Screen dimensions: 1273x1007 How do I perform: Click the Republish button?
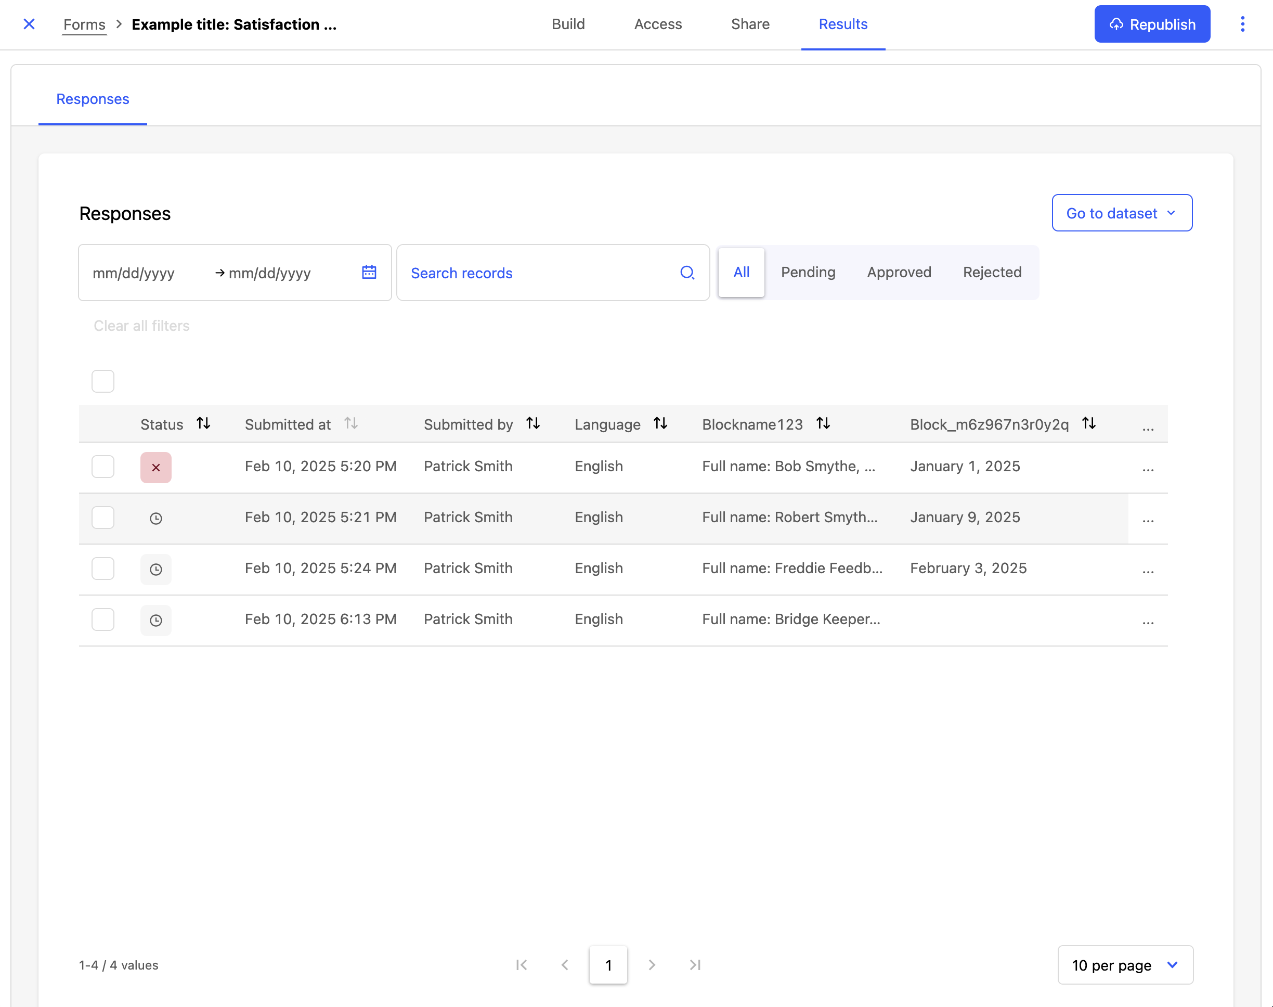pos(1152,24)
